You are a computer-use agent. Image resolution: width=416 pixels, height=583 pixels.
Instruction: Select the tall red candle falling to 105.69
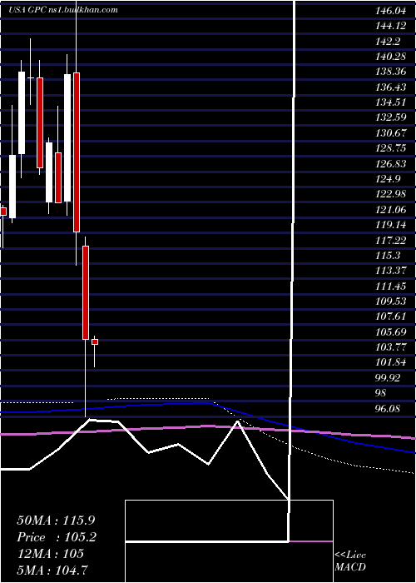pos(86,292)
